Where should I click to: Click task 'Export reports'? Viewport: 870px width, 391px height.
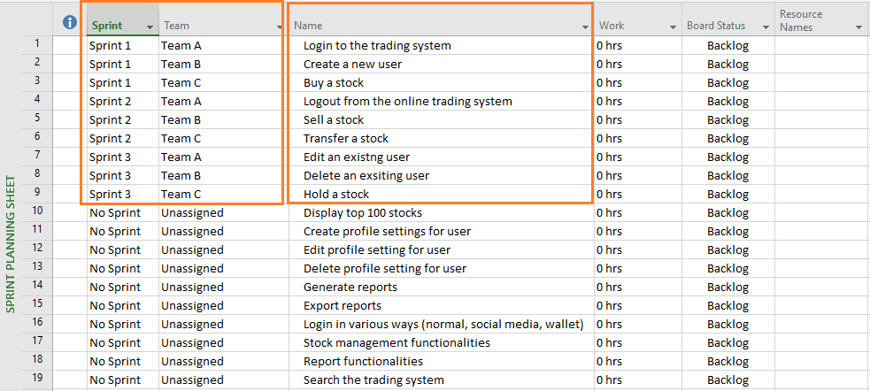click(343, 305)
